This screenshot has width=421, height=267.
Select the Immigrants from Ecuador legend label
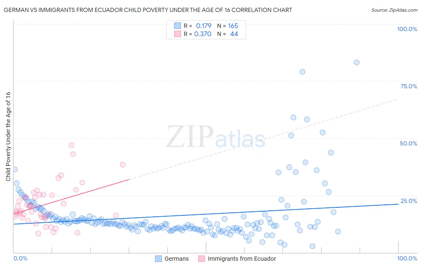(x=242, y=259)
